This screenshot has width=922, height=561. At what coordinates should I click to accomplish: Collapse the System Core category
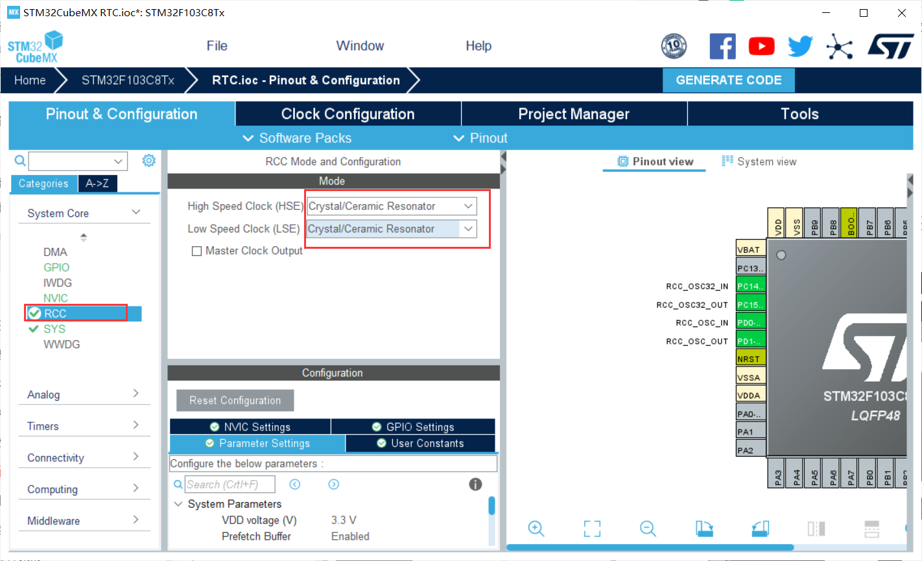click(136, 212)
